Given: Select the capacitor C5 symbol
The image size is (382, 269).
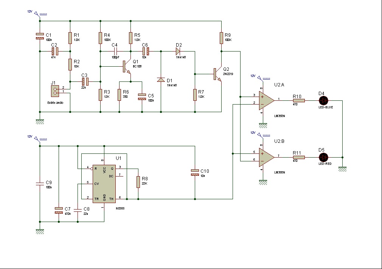Looking at the screenshot, I should coord(142,97).
